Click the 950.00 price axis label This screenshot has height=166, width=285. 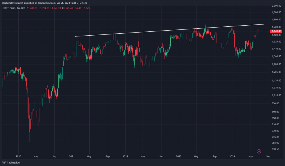tap(275, 103)
